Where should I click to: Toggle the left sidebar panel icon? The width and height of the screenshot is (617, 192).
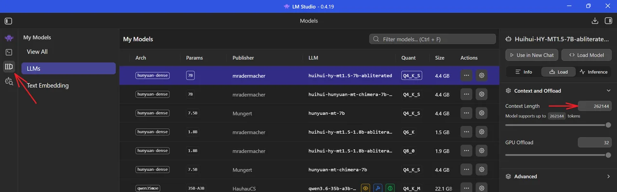[8, 21]
